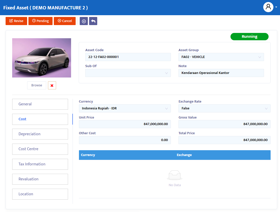Click the Cancel button
Screen dimensions: 280x212
point(65,21)
